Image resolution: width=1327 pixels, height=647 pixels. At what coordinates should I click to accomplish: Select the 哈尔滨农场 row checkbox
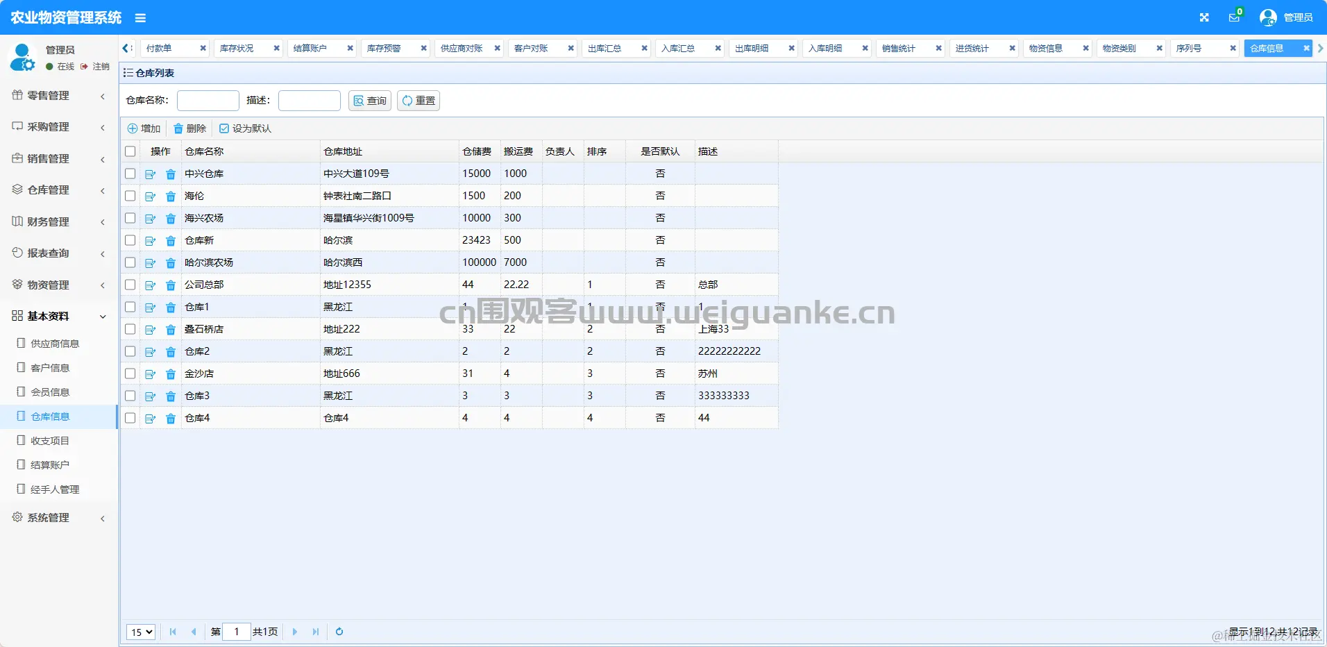click(130, 262)
